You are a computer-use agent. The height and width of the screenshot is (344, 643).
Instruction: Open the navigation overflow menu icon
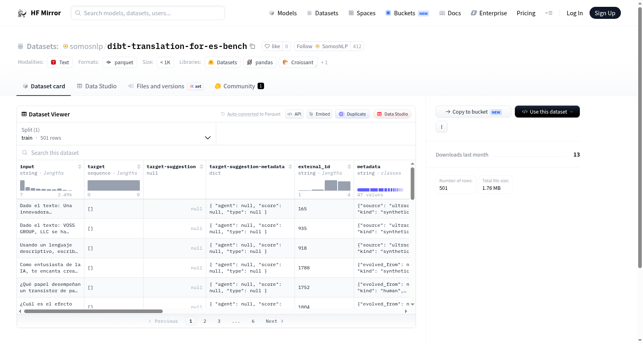pos(549,13)
